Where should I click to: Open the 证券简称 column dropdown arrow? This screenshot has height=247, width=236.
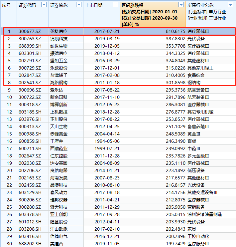coord(79,5)
